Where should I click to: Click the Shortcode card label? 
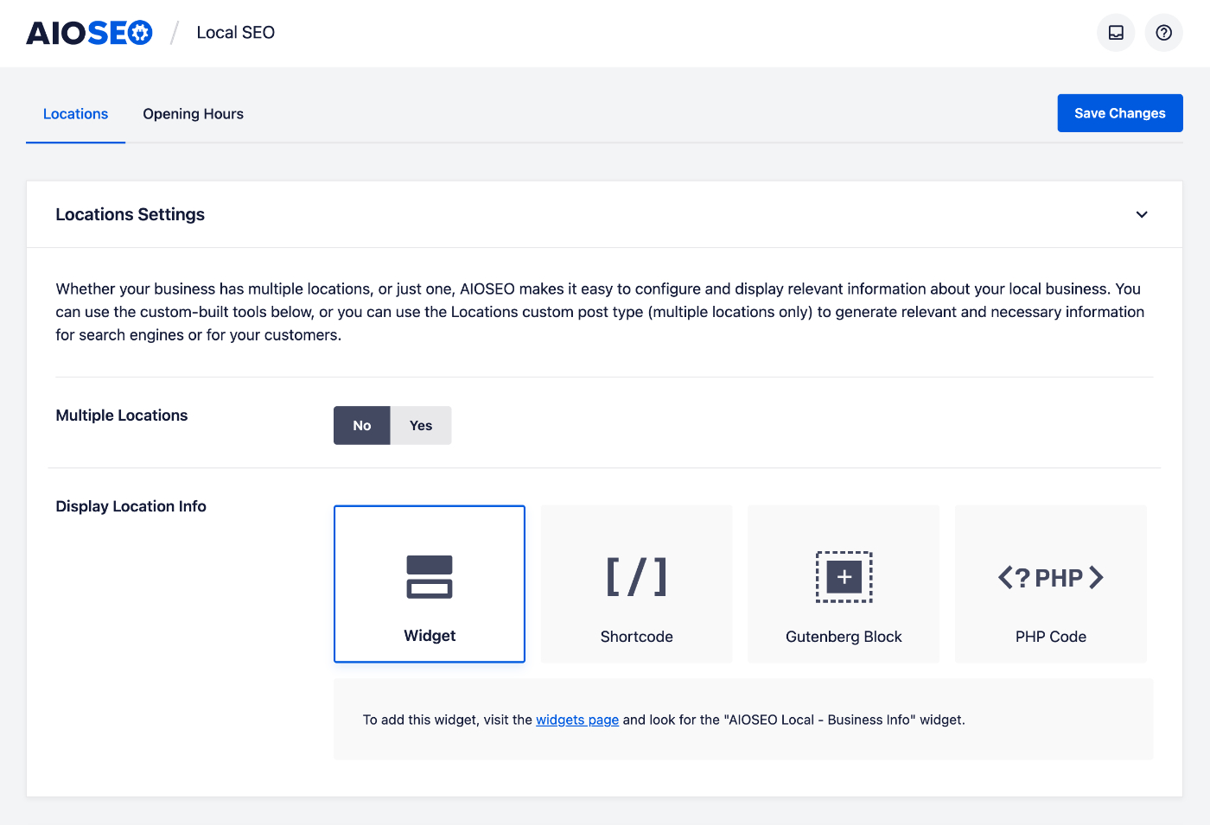(637, 637)
